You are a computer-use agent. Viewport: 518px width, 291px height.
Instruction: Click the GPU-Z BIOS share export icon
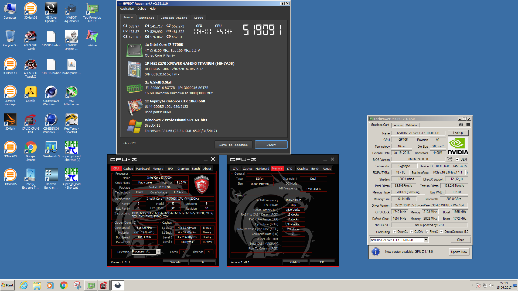click(449, 159)
